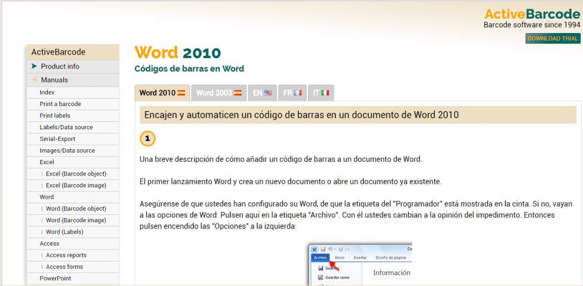Screen dimensions: 583x286
Task: Select Word in sidebar
Action: pos(73,197)
